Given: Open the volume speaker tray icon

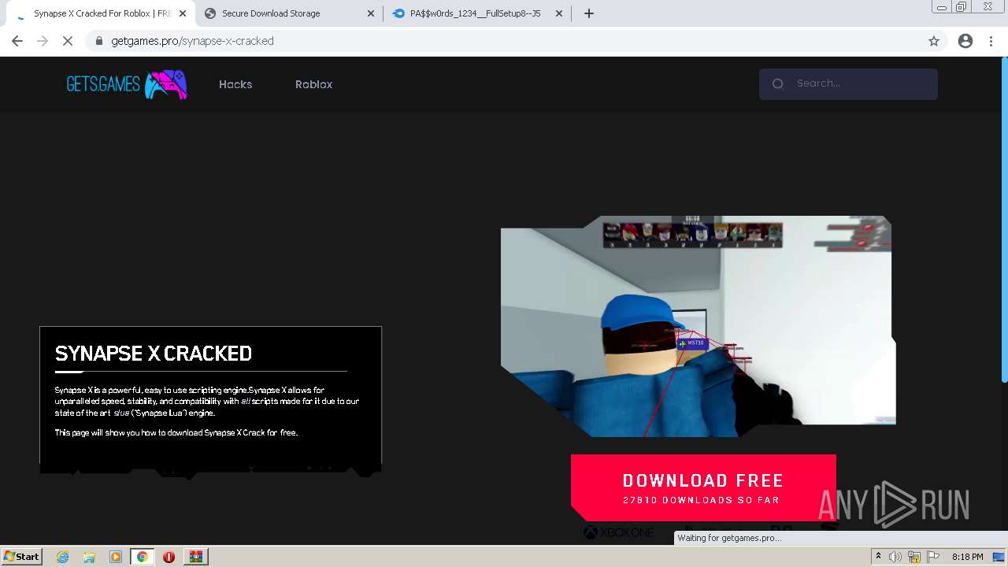Looking at the screenshot, I should pos(895,557).
